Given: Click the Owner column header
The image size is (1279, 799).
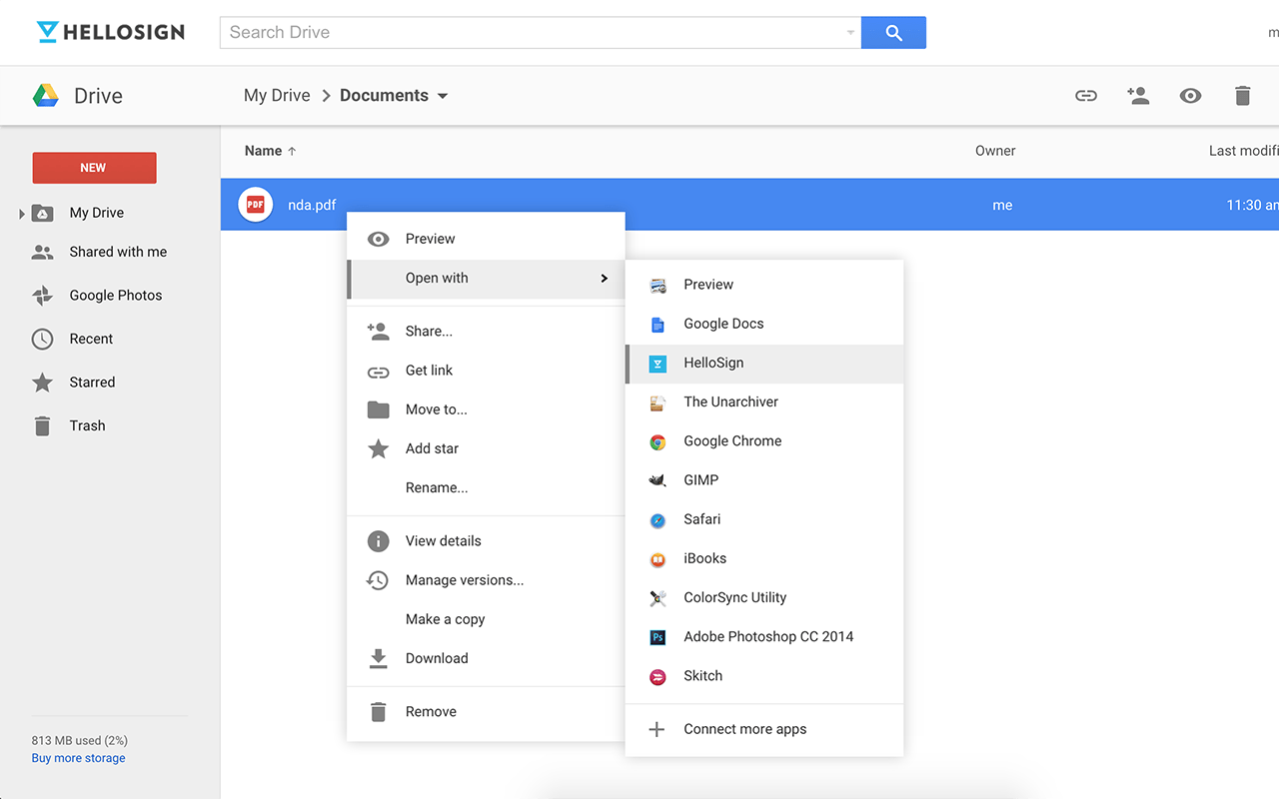Looking at the screenshot, I should [x=995, y=151].
